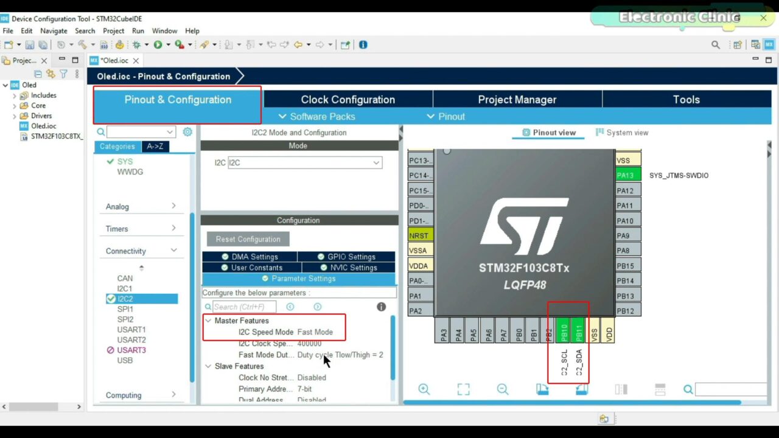The width and height of the screenshot is (779, 438).
Task: Click the green PA13 pin on the chip
Action: tap(628, 175)
